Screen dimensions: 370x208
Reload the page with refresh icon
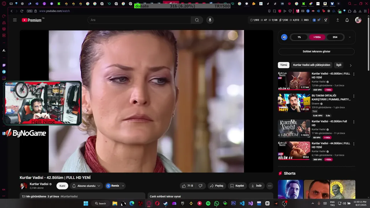point(22,11)
